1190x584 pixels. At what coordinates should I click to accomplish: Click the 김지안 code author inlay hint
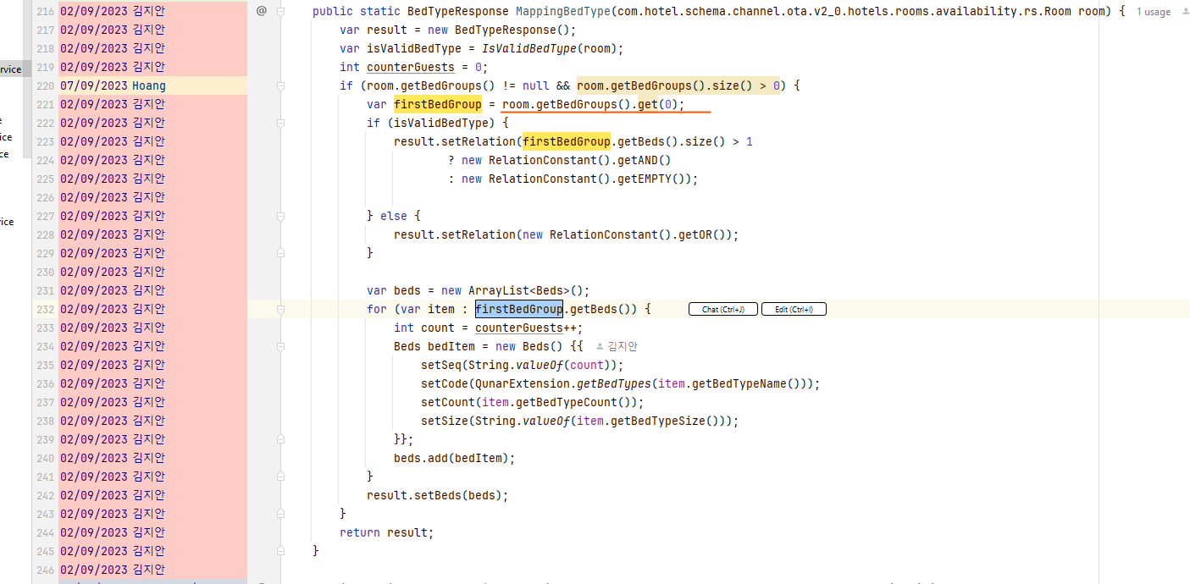tap(617, 346)
